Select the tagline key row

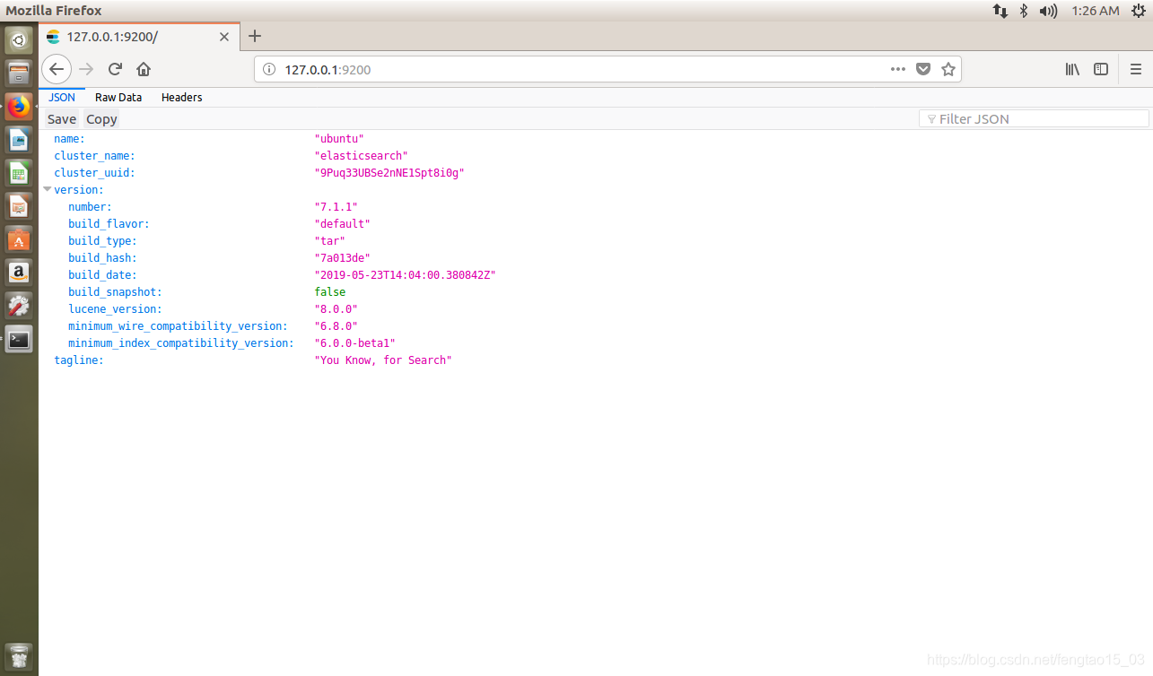tap(79, 360)
